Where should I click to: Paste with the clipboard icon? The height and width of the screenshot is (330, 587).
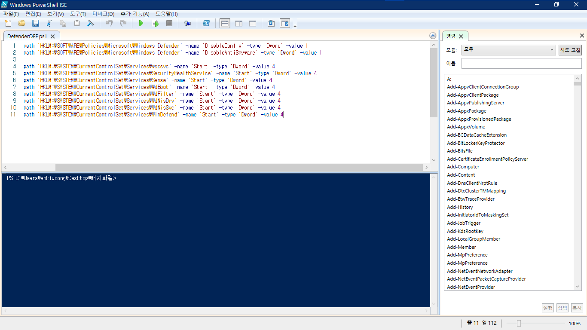(77, 23)
